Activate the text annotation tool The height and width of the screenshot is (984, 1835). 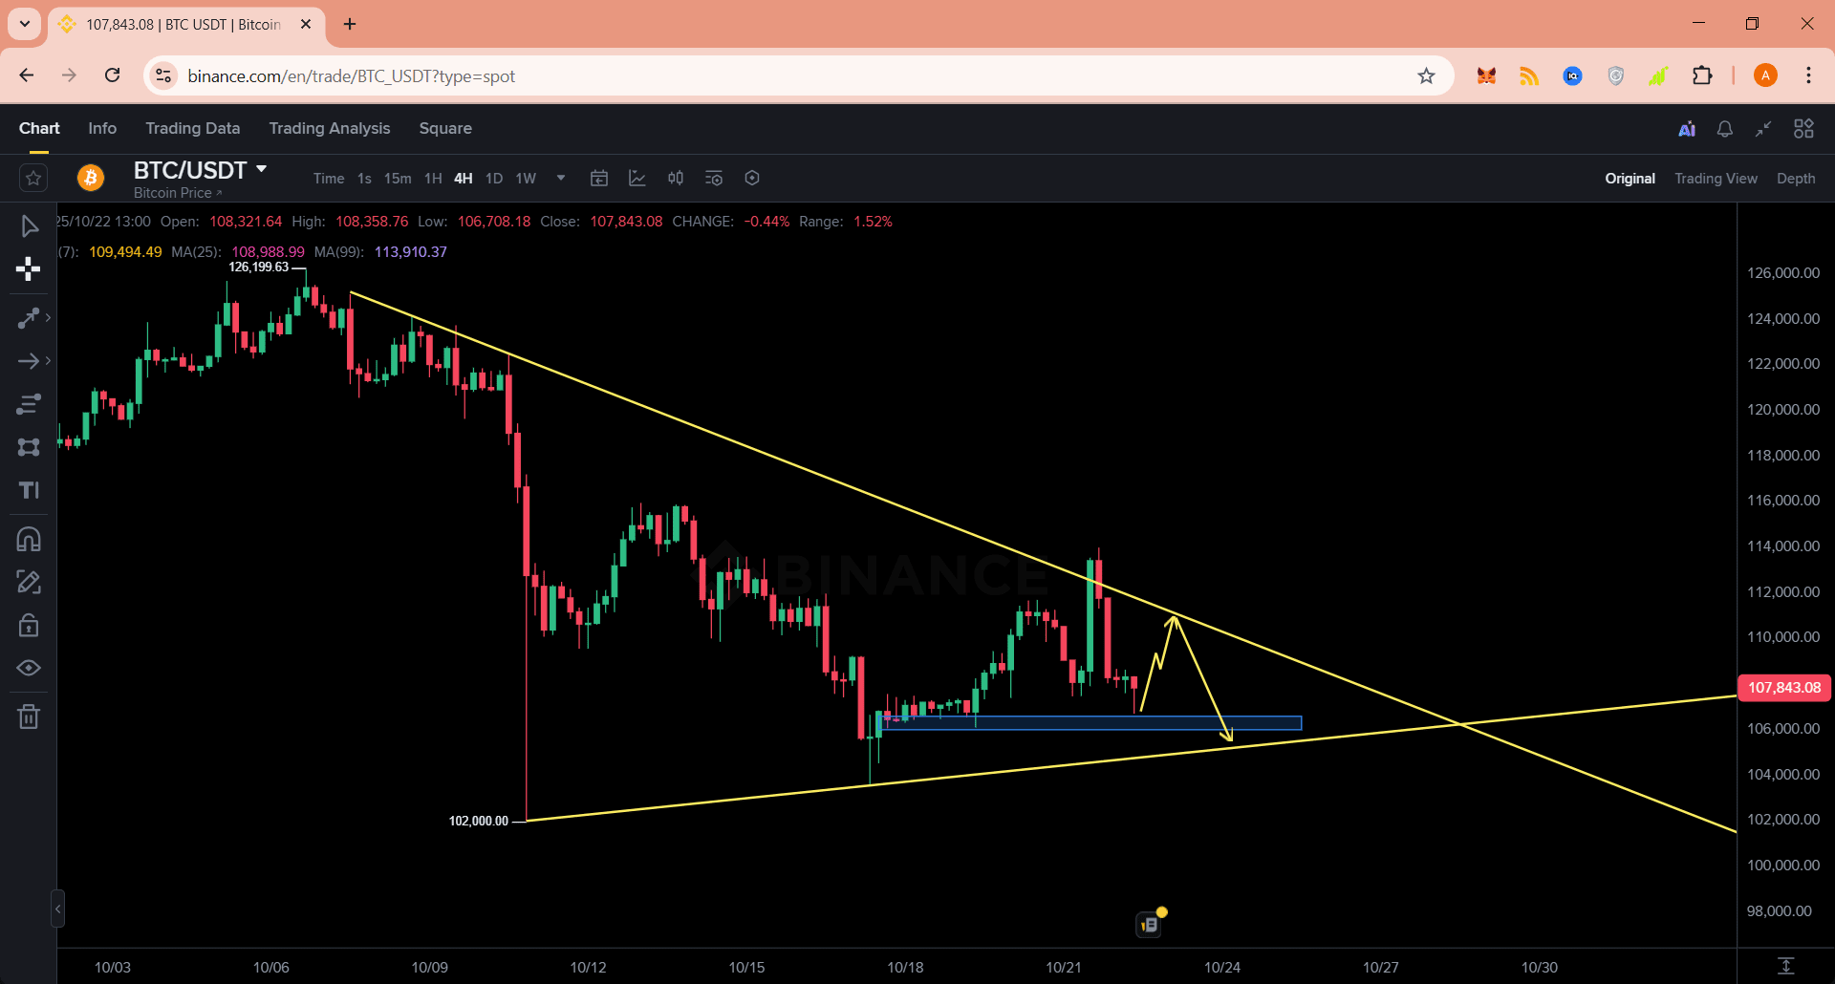click(29, 490)
